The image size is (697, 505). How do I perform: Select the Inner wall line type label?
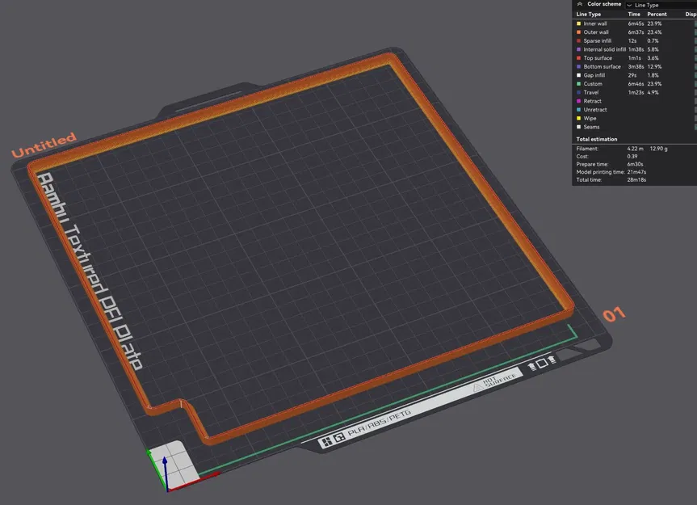pos(595,23)
